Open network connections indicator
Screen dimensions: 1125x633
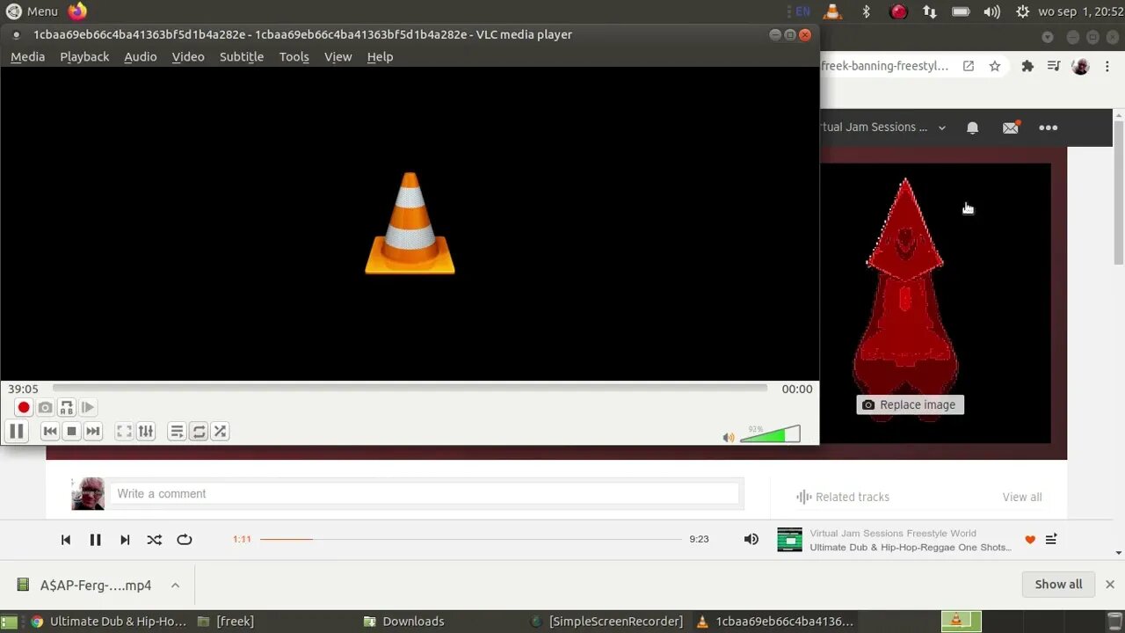[930, 11]
